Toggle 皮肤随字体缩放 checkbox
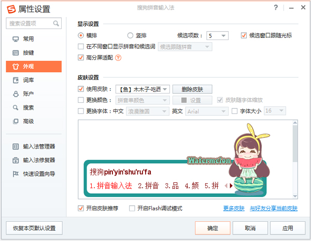This screenshot has width=311, height=241. 220,100
